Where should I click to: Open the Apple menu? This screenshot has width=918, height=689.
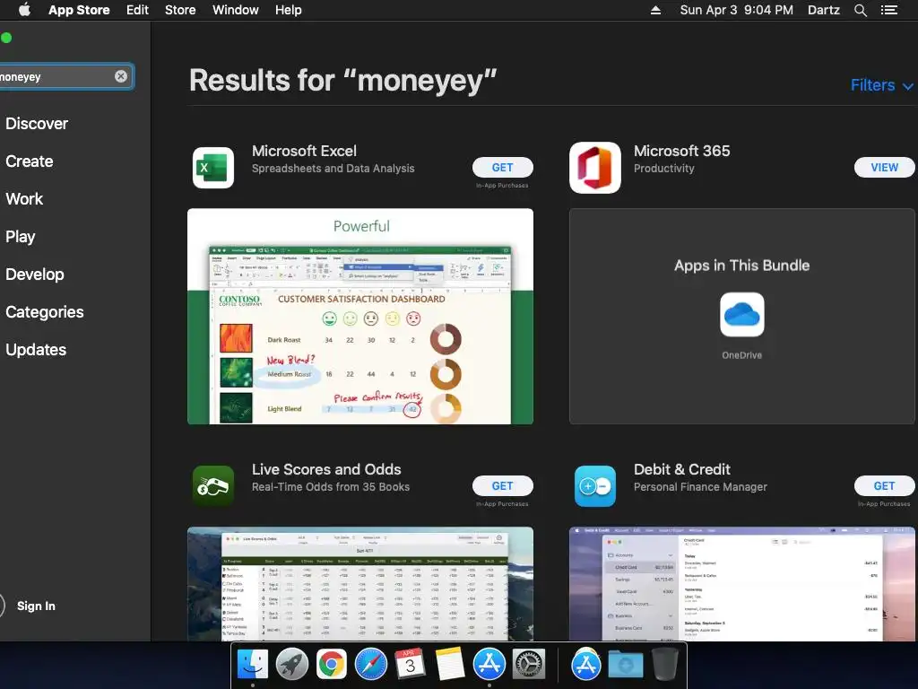click(24, 10)
